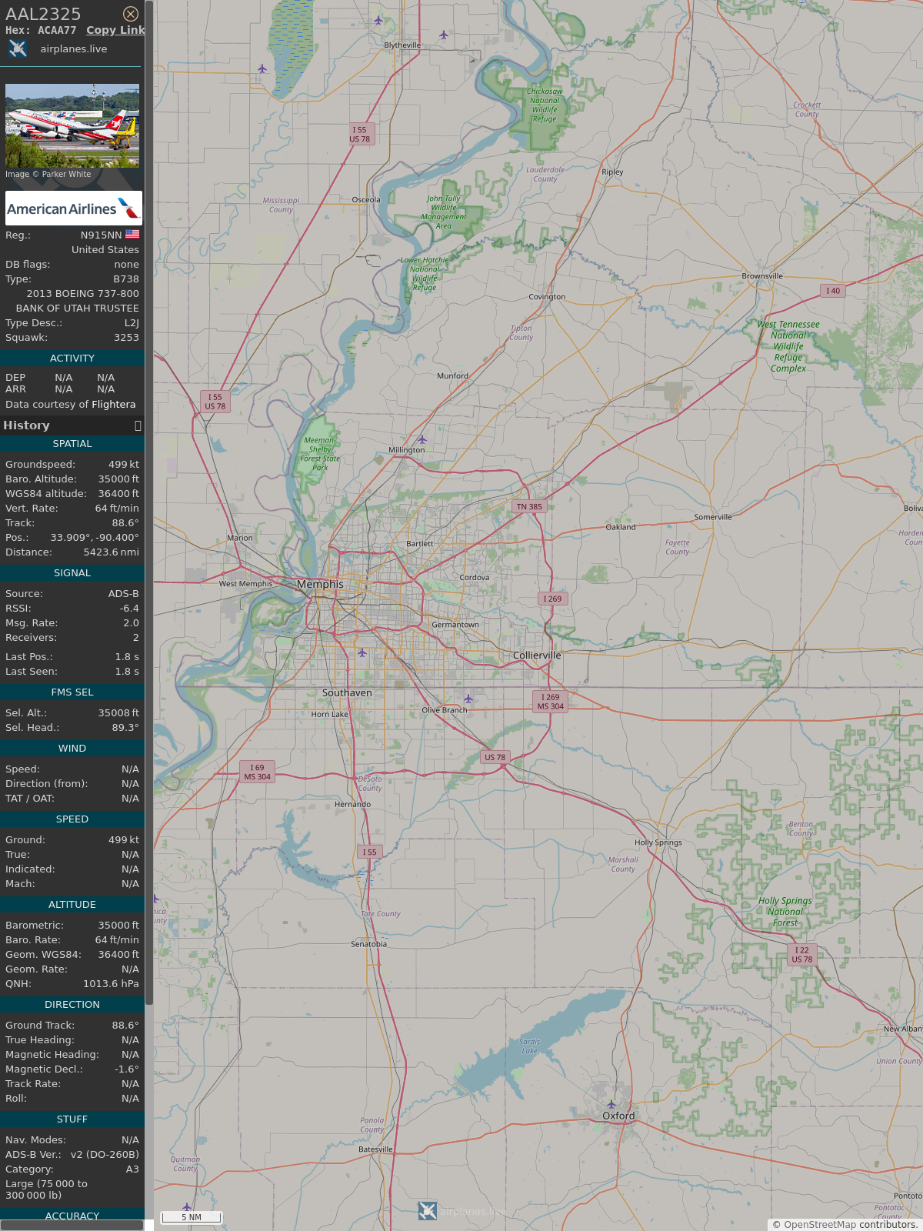Select the SPEED section header
923x1231 pixels.
coord(72,819)
